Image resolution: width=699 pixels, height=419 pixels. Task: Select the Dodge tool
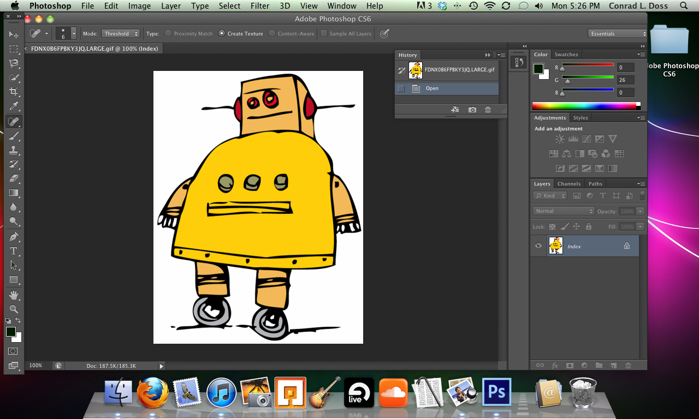14,222
